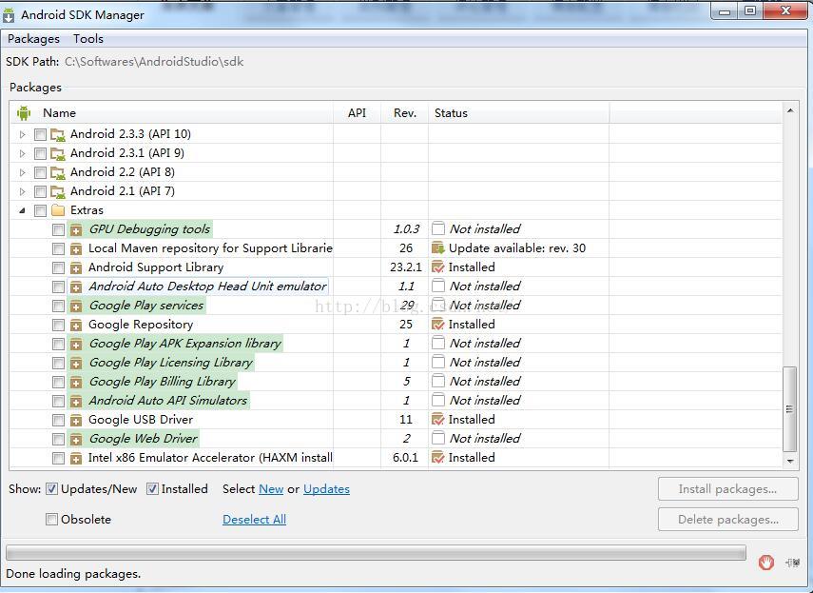Click the New selection link

[x=271, y=489]
